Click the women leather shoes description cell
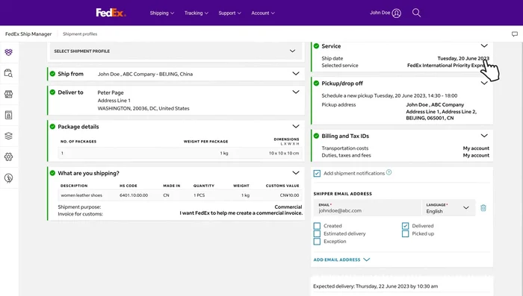 point(81,195)
